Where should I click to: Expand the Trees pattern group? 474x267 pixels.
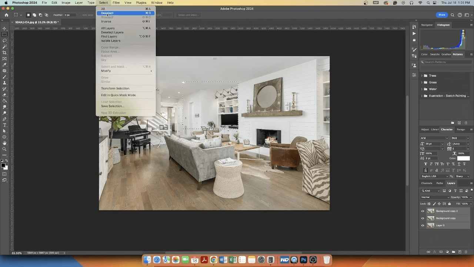point(422,76)
